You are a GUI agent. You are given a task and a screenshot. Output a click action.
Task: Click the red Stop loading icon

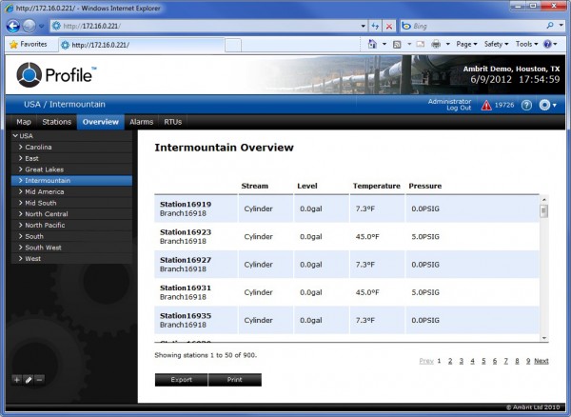[x=389, y=26]
